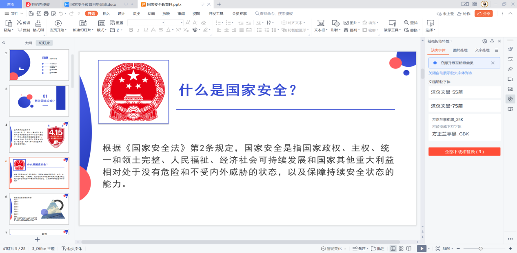This screenshot has height=253, width=517.
Task: Open the 86% zoom level dropdown
Action: (448, 249)
